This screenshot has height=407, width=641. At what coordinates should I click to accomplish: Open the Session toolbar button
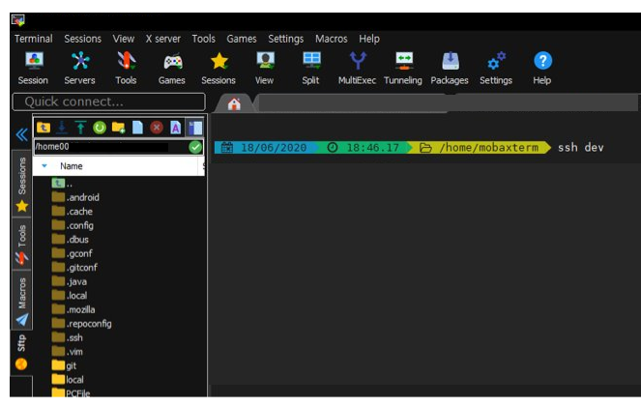(x=34, y=69)
